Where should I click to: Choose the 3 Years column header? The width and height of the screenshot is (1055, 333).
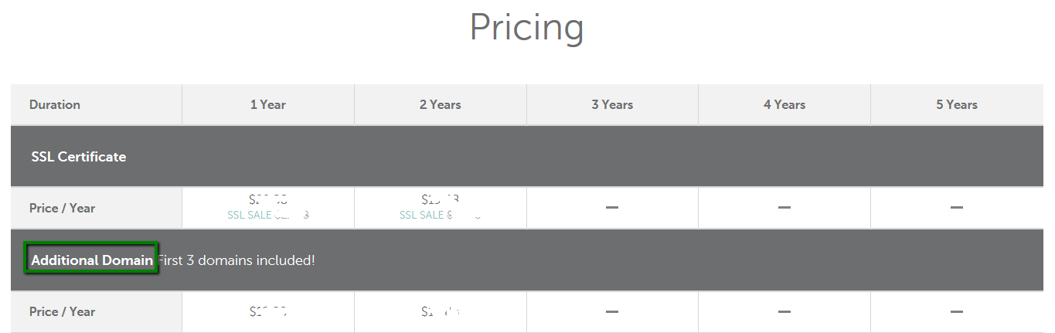[612, 104]
